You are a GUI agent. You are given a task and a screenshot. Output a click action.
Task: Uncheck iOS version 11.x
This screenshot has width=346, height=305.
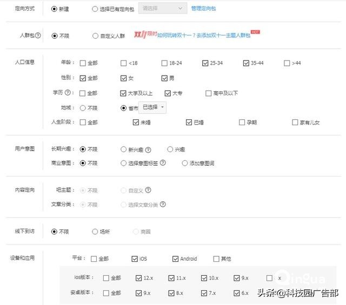click(x=171, y=278)
